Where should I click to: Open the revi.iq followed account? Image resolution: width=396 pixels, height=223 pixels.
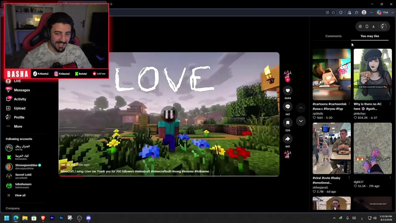(18, 148)
